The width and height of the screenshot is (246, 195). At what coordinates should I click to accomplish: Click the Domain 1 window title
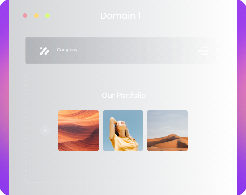[x=121, y=16]
